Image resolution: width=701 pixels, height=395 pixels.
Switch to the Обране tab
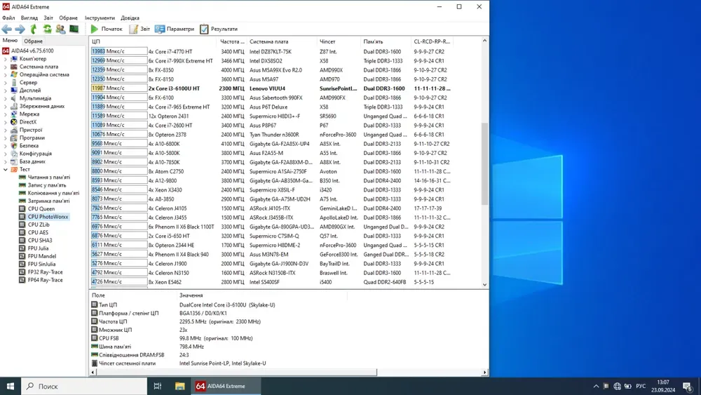tap(33, 41)
